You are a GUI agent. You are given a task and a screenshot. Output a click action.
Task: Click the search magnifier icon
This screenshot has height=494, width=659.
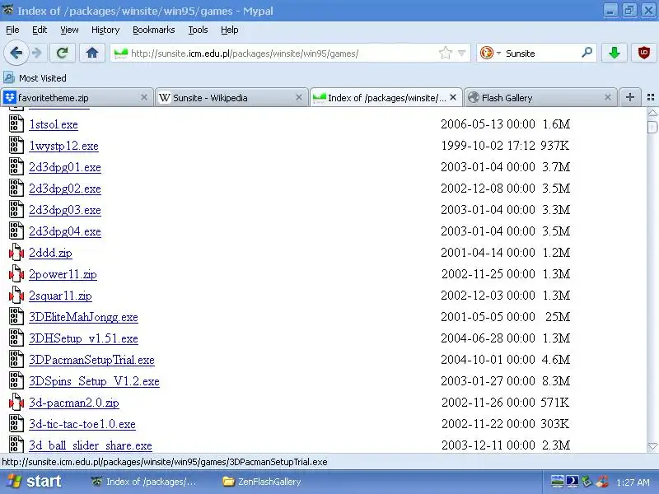[587, 53]
